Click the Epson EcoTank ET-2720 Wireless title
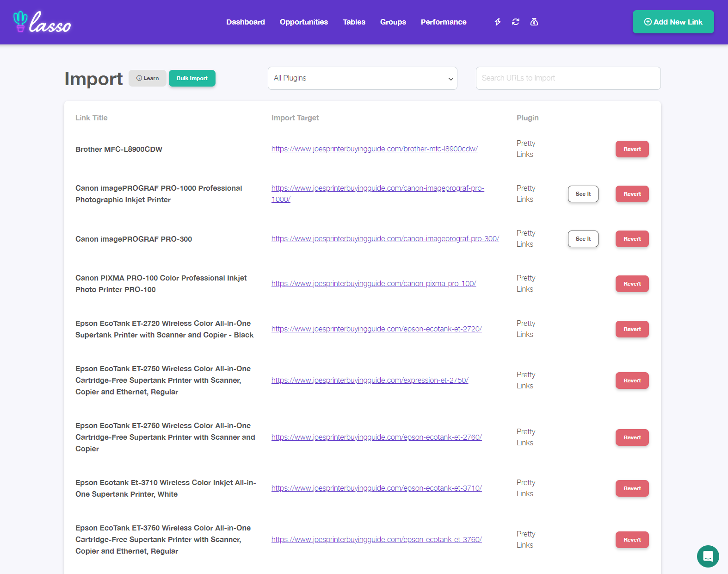 click(165, 329)
